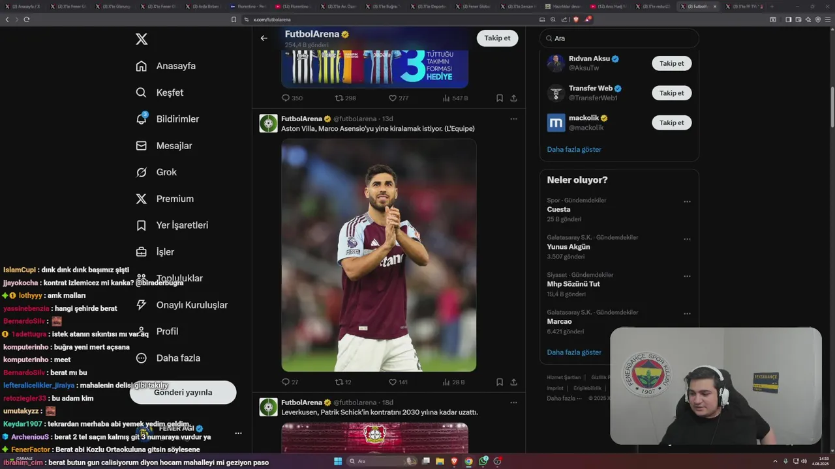
Task: Open Mesajlar in the sidebar
Action: point(164,146)
